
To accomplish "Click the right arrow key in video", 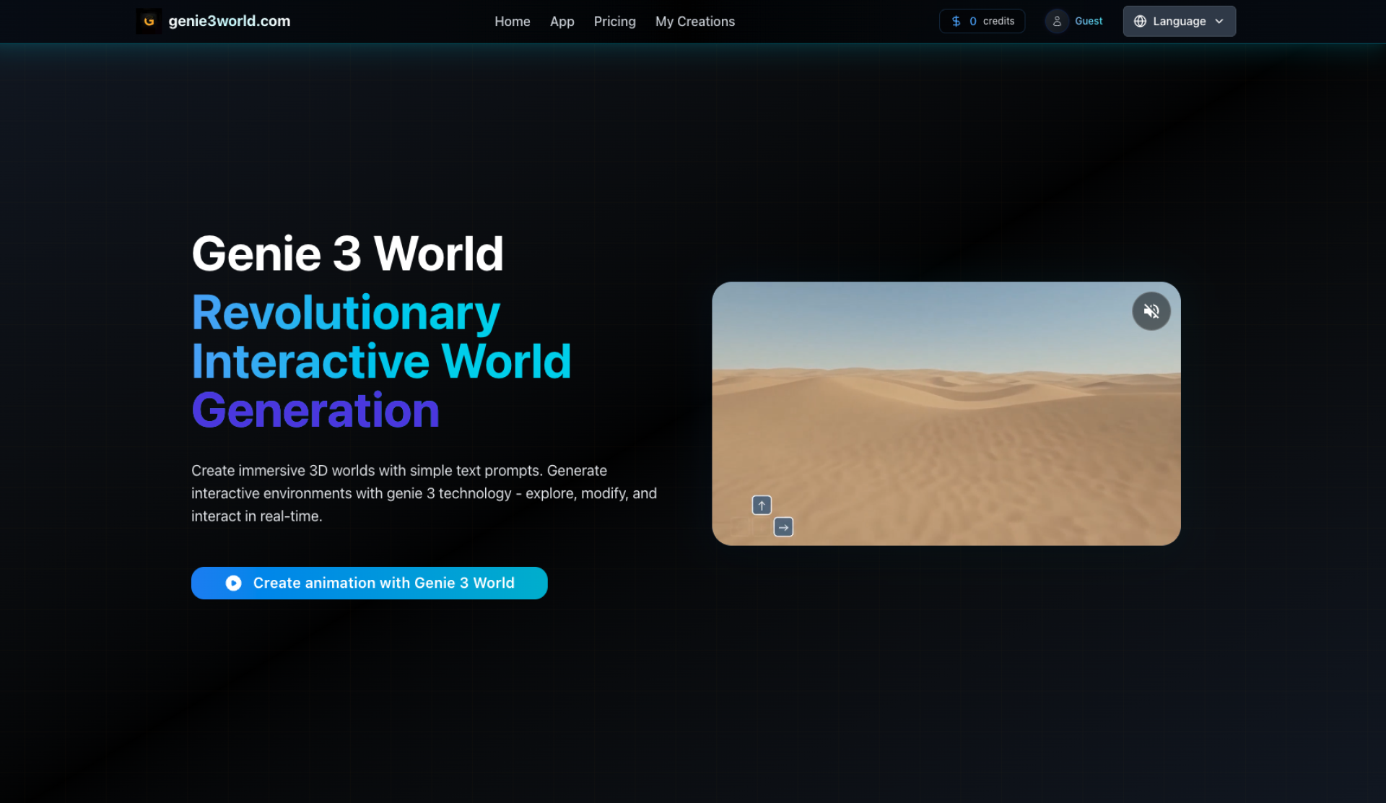I will pos(783,527).
